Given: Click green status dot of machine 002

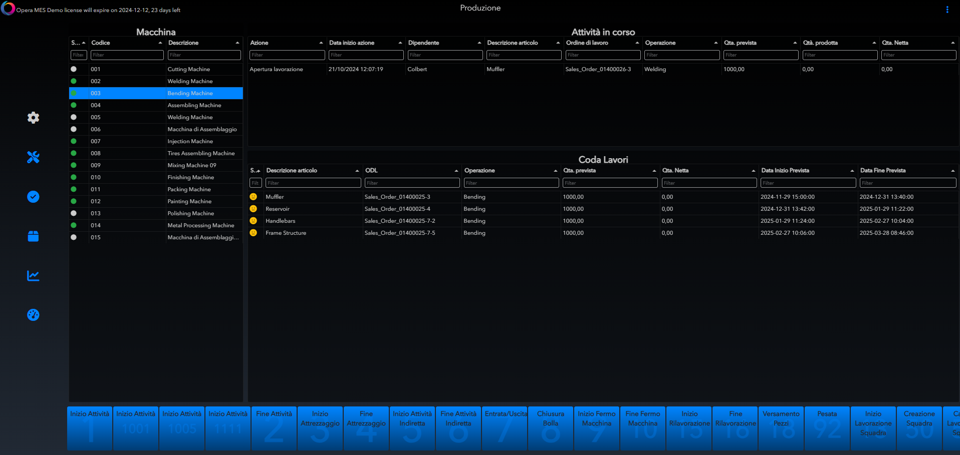Looking at the screenshot, I should coord(74,81).
